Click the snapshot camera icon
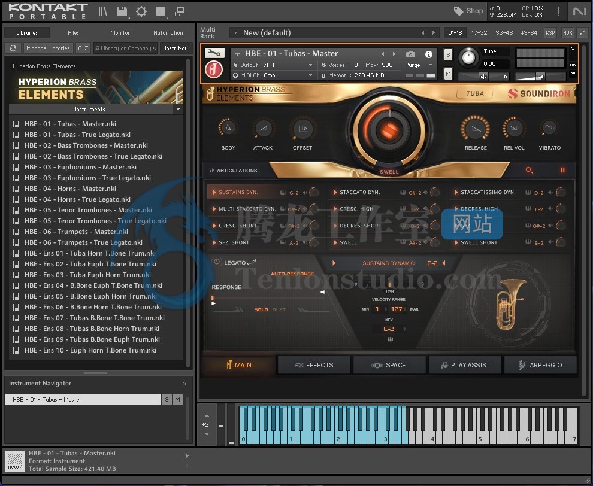The height and width of the screenshot is (486, 593). [x=410, y=54]
